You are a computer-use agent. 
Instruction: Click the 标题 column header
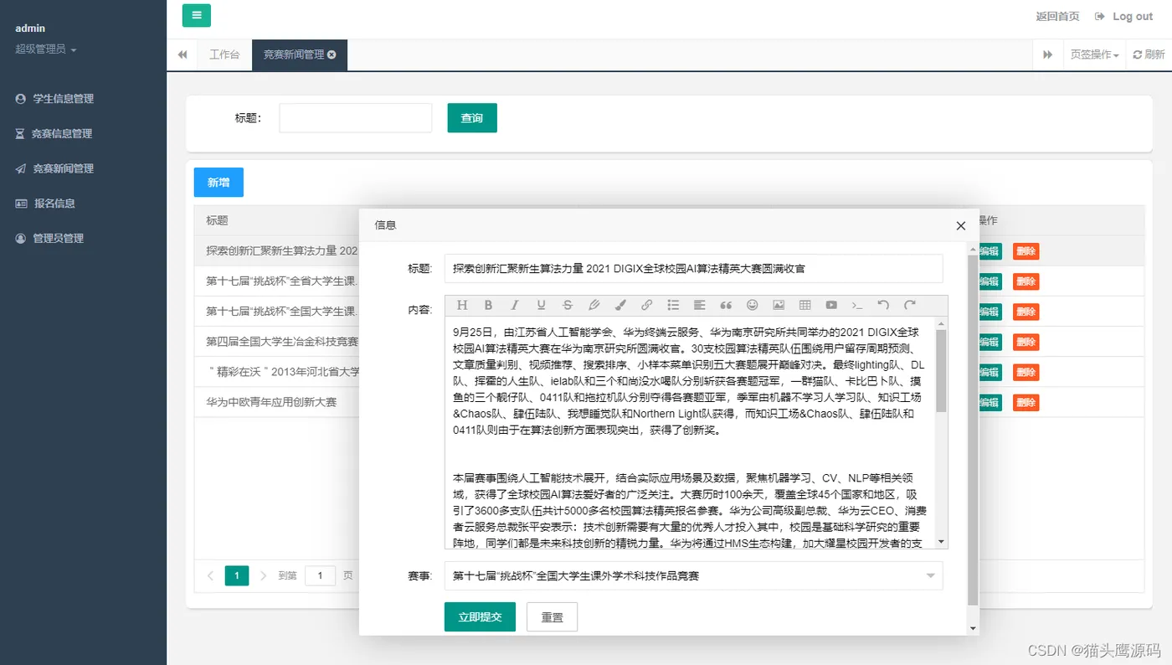(217, 220)
